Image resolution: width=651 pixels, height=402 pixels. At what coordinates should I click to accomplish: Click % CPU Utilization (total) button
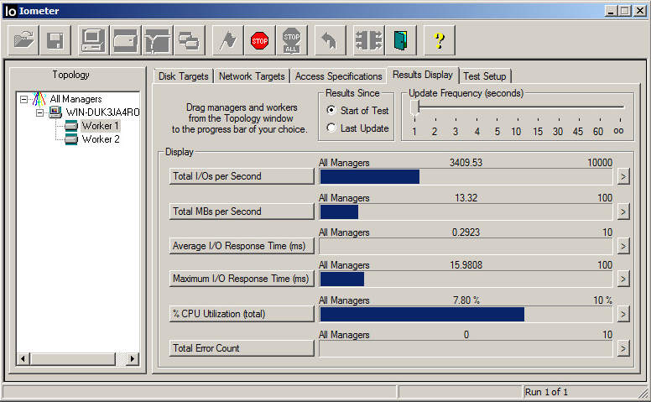(242, 314)
